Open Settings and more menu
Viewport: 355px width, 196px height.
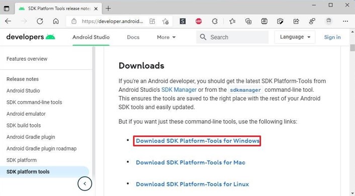coord(345,21)
